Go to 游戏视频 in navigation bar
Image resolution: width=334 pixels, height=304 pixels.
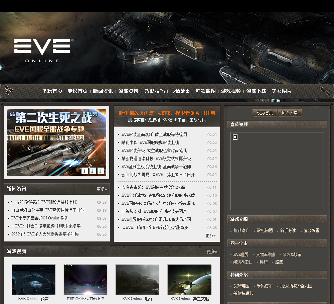coord(231,91)
